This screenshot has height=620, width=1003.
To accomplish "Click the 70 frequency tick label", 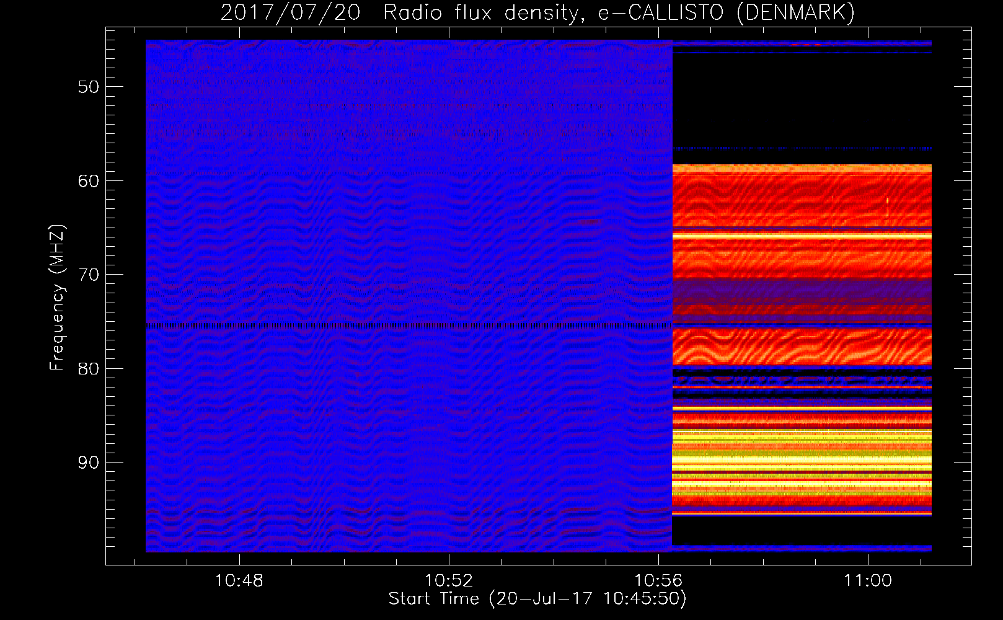I will (x=89, y=275).
